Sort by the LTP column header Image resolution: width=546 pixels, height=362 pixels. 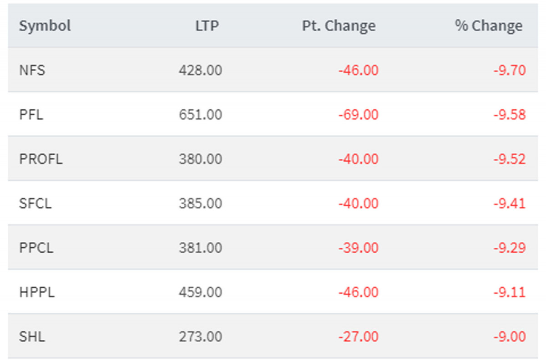click(x=207, y=26)
